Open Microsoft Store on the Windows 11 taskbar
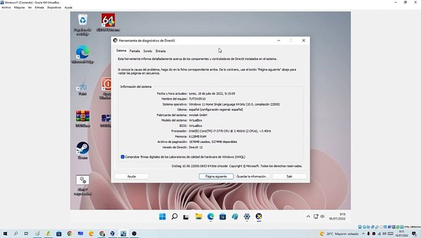This screenshot has height=238, width=421. (x=222, y=217)
